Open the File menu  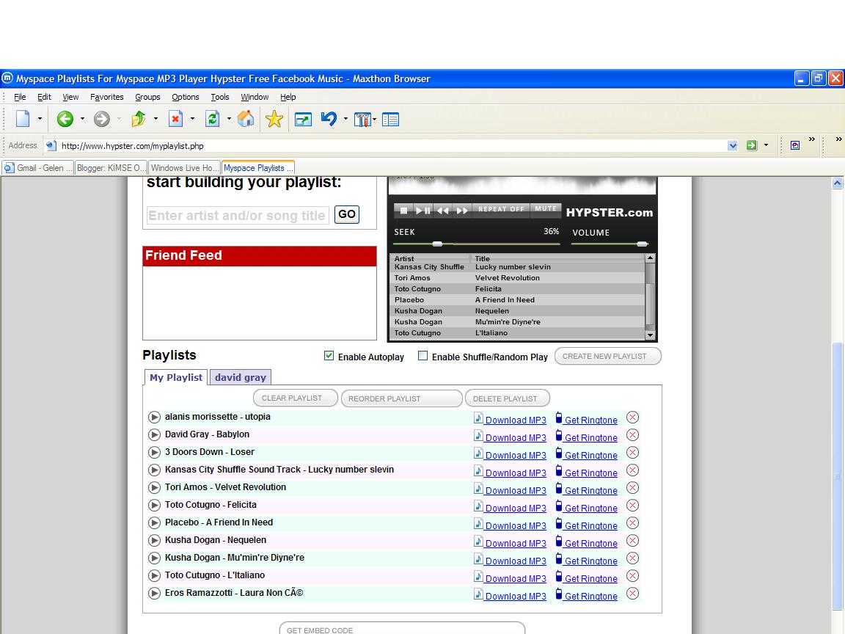[x=20, y=97]
